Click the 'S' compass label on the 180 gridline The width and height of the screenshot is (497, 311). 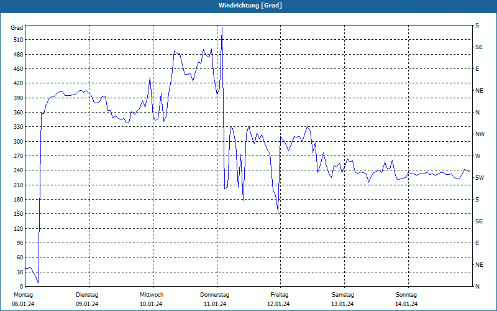click(x=477, y=200)
